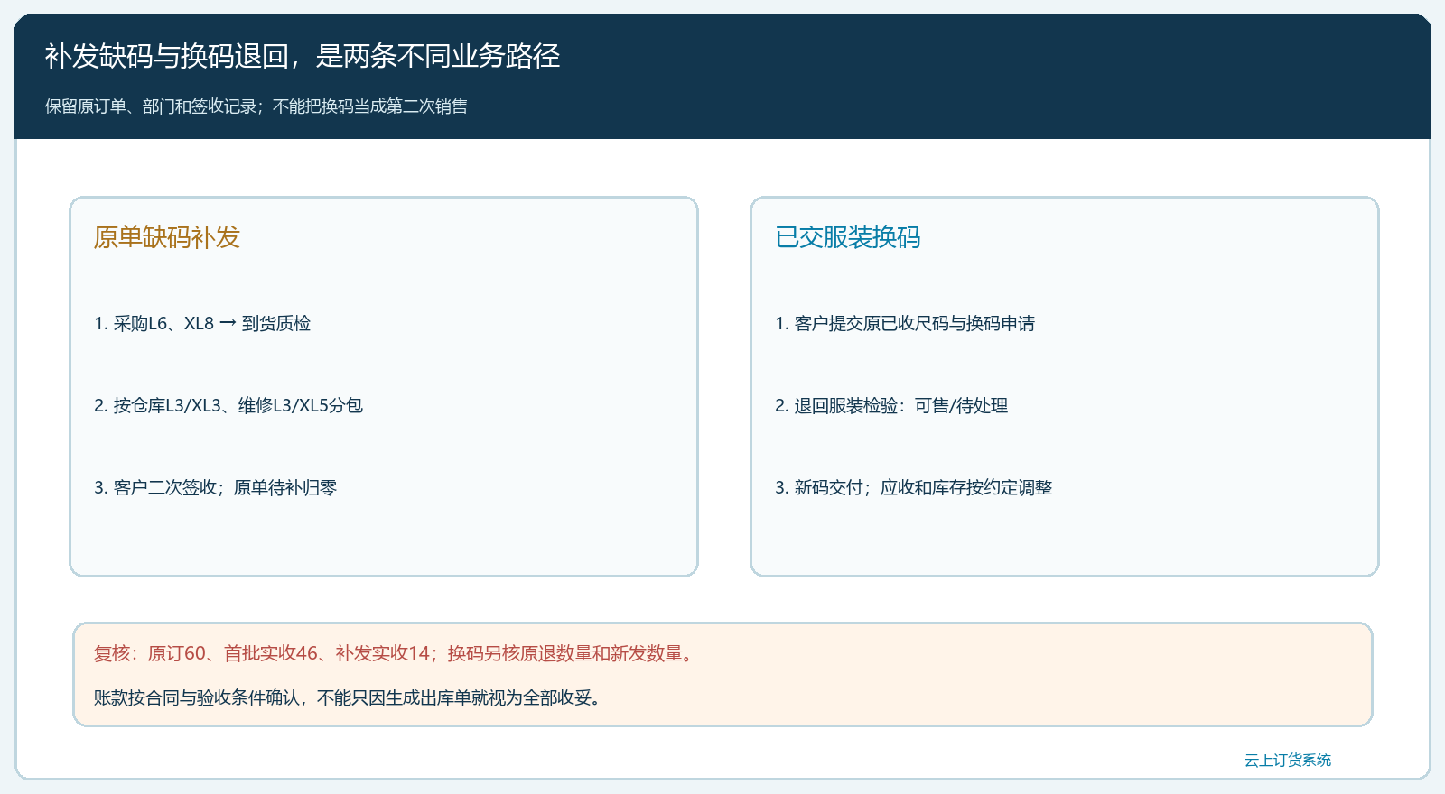Screen dimensions: 1445x794
Task: Click the heading 原单缺码补发
Action: pyautogui.click(x=167, y=237)
